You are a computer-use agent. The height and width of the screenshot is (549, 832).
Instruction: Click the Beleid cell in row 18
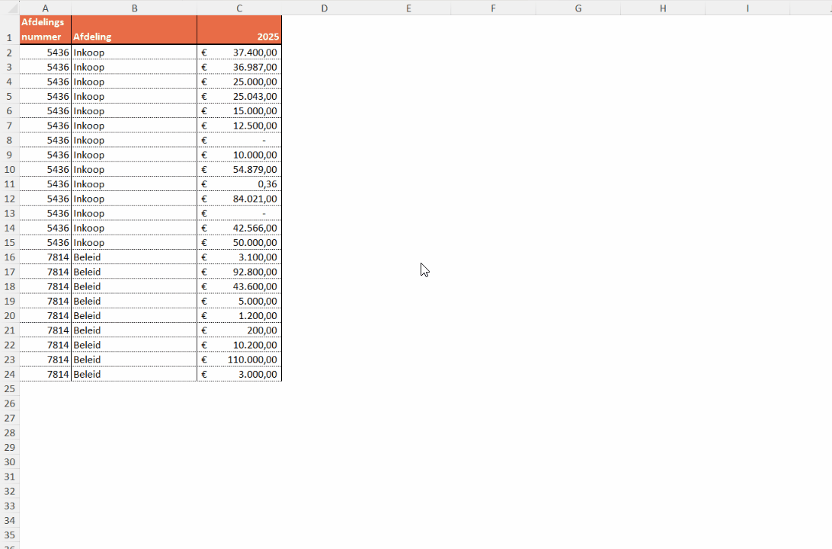coord(134,286)
